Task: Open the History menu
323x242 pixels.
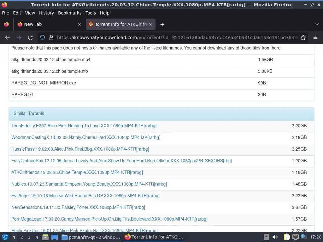Action: tap(46, 13)
